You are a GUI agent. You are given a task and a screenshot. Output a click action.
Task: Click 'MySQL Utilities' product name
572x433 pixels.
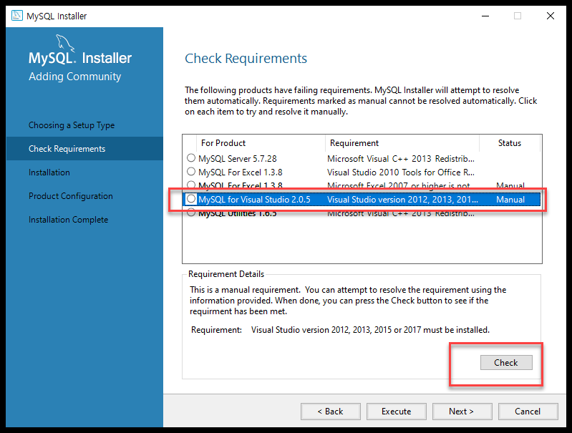(238, 213)
